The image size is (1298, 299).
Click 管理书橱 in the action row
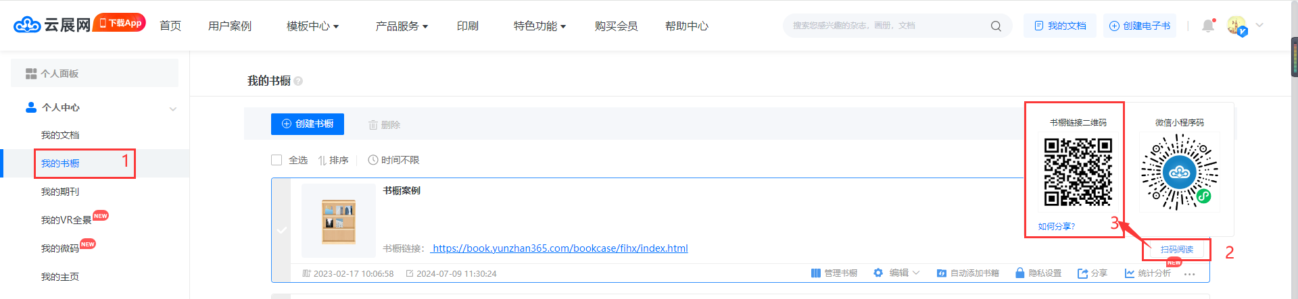pos(834,273)
